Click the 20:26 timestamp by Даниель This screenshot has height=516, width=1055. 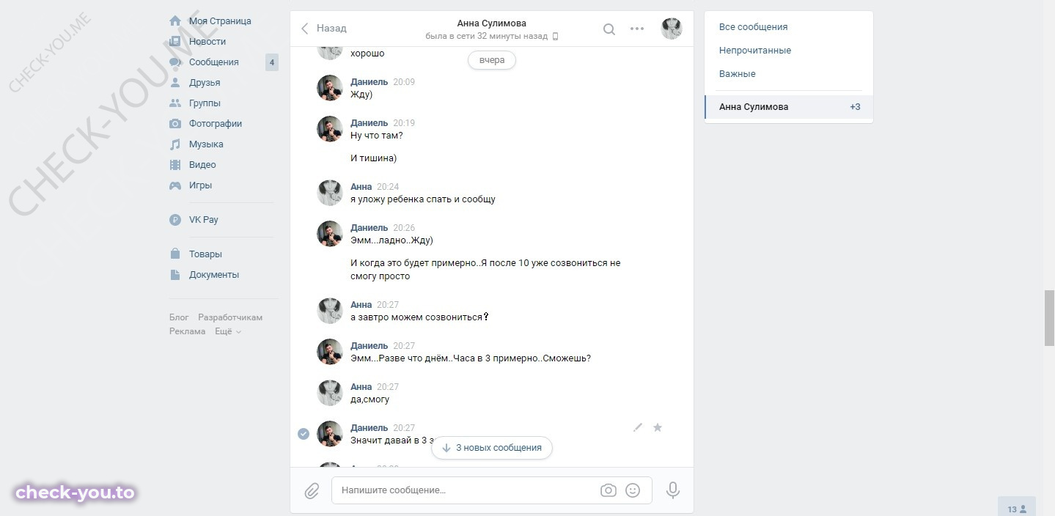(x=404, y=228)
